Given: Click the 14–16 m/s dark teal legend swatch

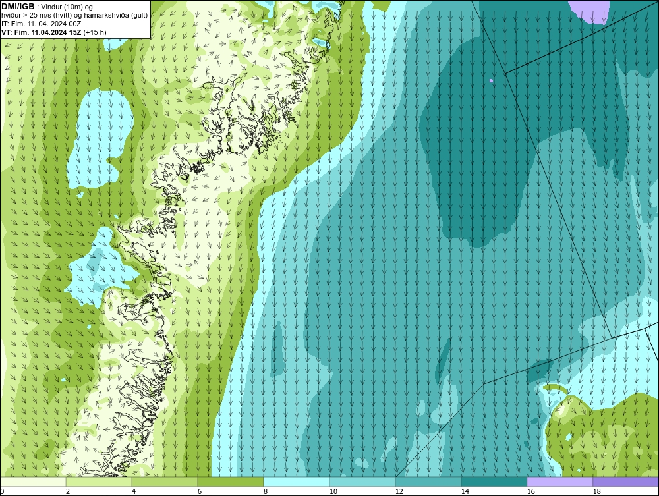Looking at the screenshot, I should (494, 482).
